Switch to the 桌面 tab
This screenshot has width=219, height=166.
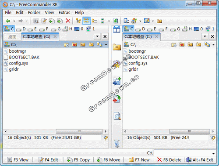[12, 37]
